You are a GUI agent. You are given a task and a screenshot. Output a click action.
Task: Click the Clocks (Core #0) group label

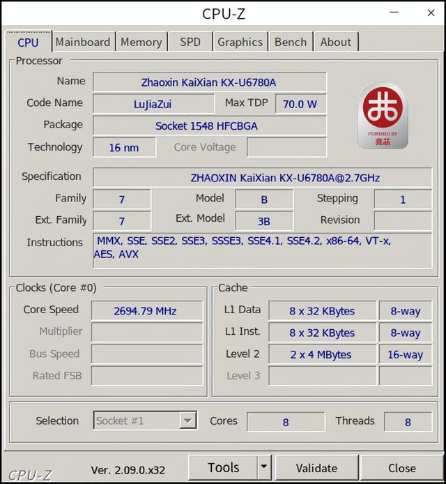coord(56,288)
